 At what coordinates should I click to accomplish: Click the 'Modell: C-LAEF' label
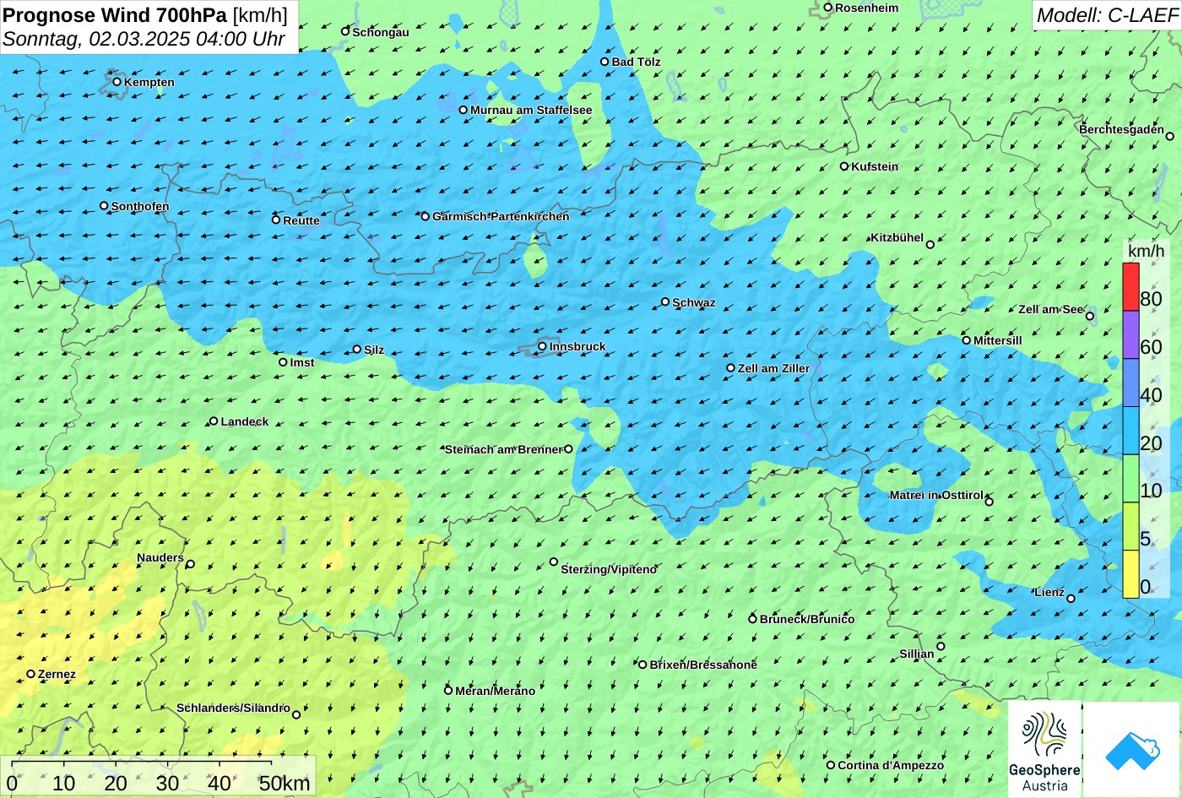pyautogui.click(x=1106, y=15)
